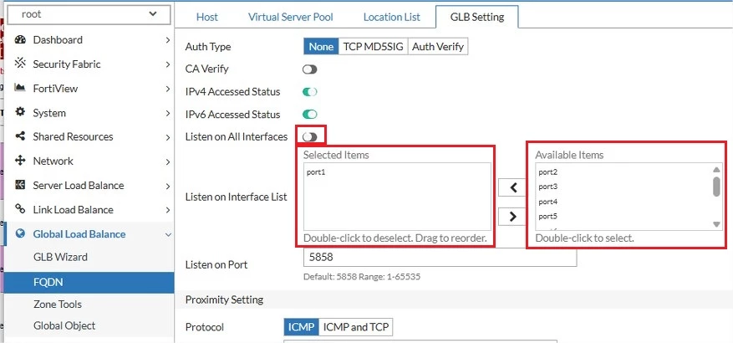Expand the System menu chevron

(x=168, y=113)
